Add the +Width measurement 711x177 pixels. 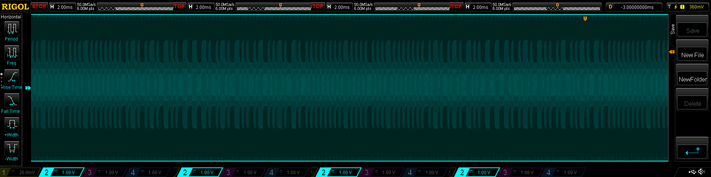tap(11, 125)
